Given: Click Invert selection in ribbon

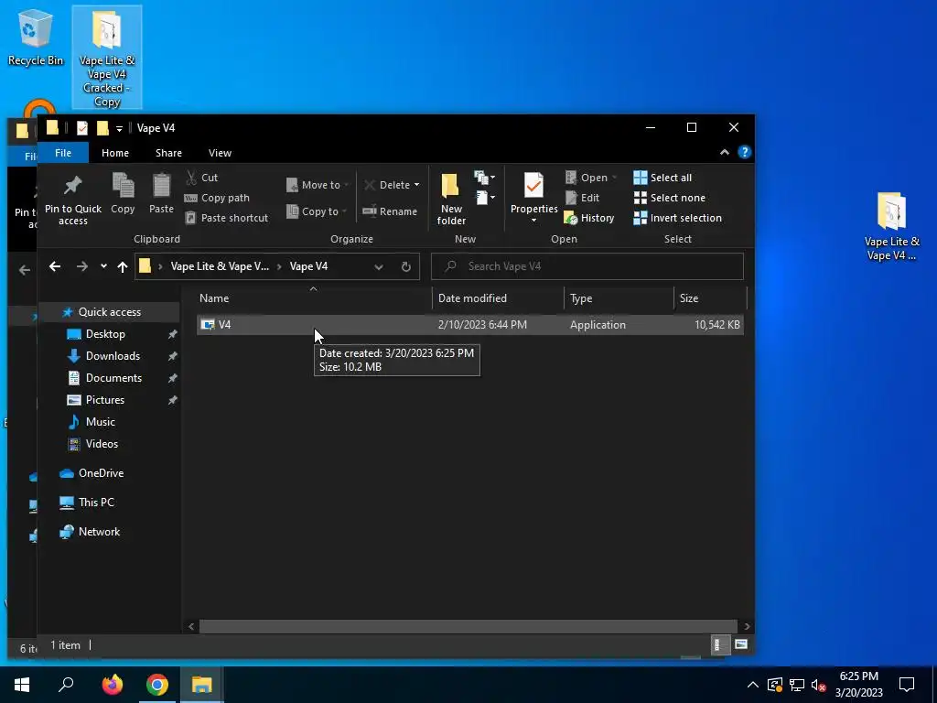Looking at the screenshot, I should pos(678,218).
